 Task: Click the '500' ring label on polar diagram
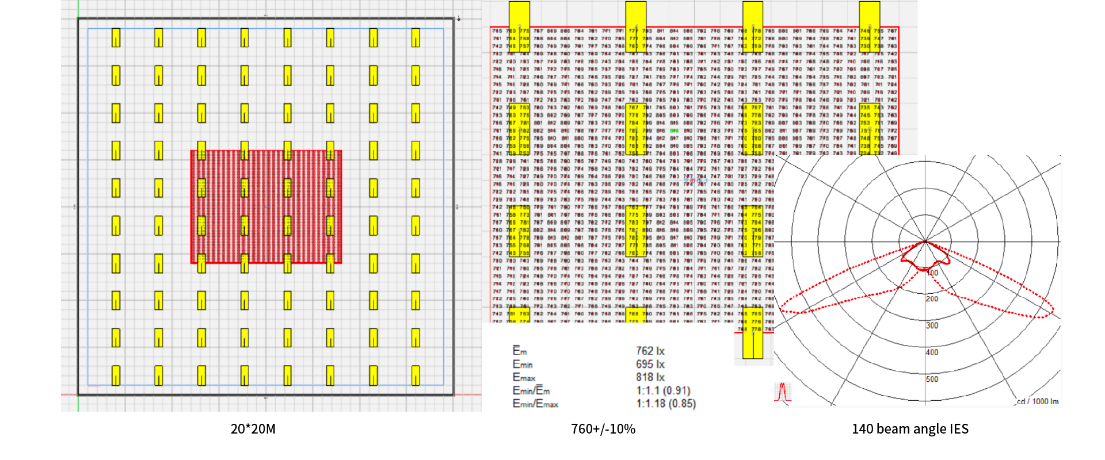click(x=932, y=379)
